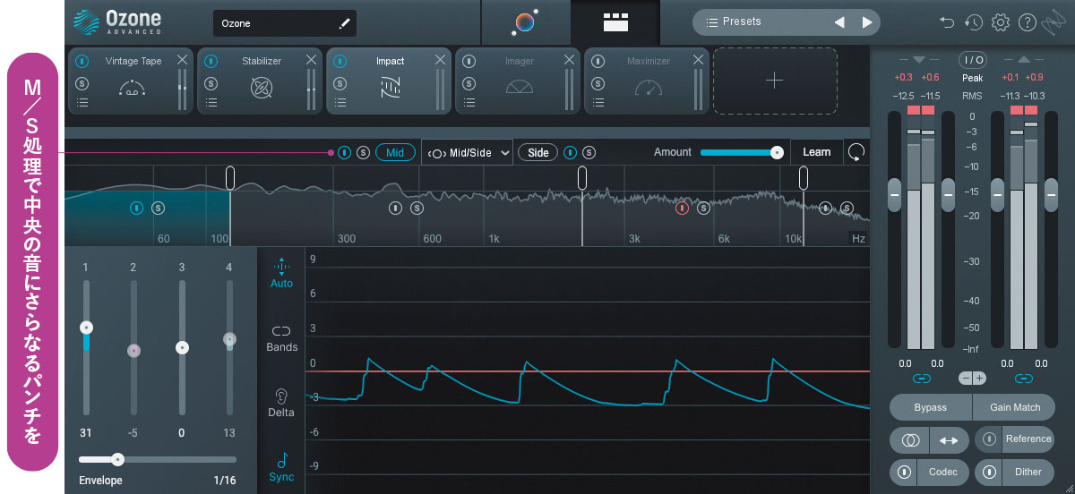Click band 1 slider handle
Viewport: 1075px width, 494px height.
(86, 328)
